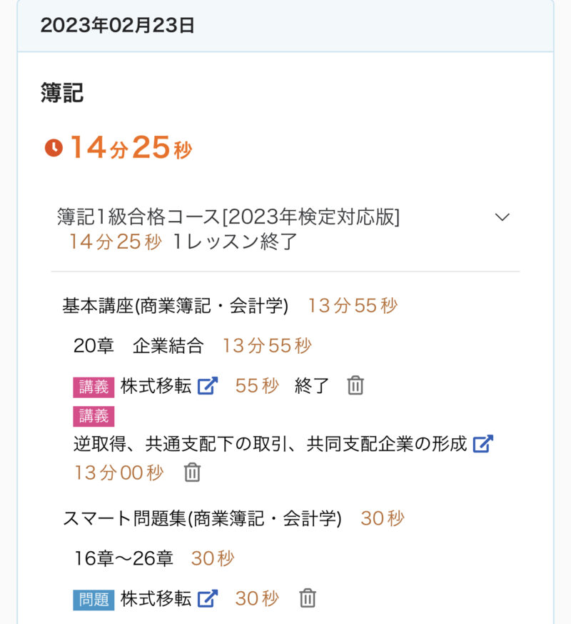571x624 pixels.
Task: Click trash icon next to 13分00秒
Action: [x=192, y=472]
